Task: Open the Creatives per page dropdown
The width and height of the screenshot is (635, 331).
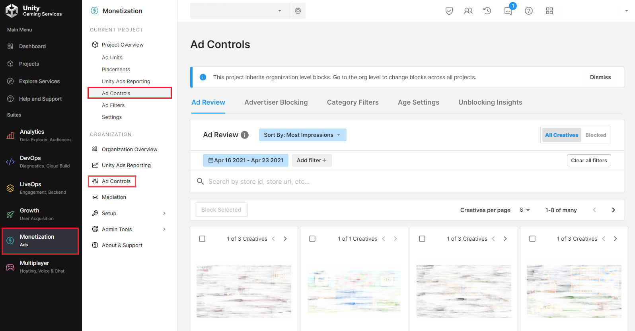Action: coord(525,210)
